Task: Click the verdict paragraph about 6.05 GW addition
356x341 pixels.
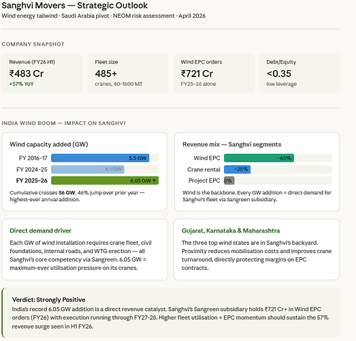Action: tap(170, 318)
